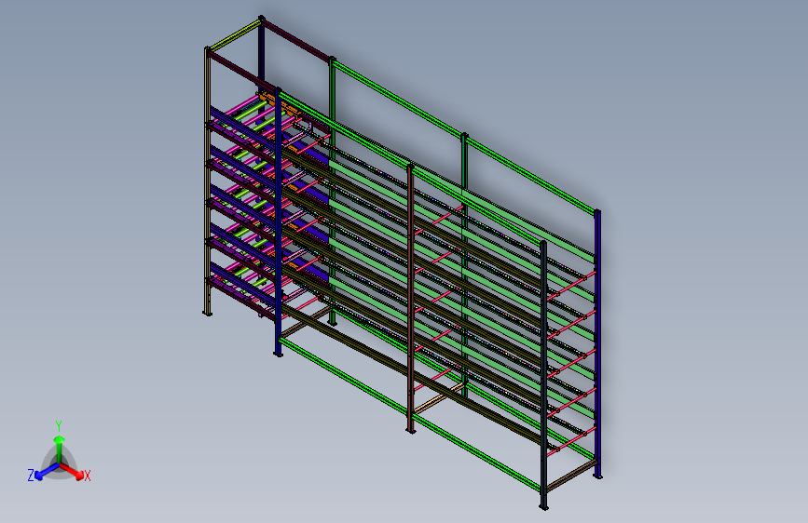Image resolution: width=808 pixels, height=523 pixels.
Task: Click the blue Z axis of orientation triad
Action: (x=47, y=472)
